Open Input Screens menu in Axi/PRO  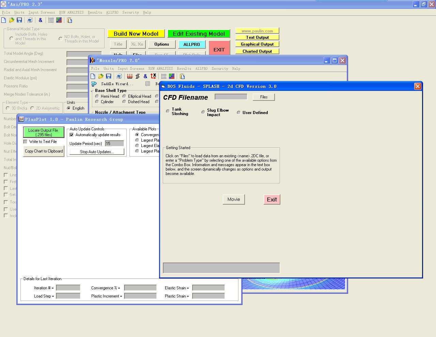tap(42, 12)
